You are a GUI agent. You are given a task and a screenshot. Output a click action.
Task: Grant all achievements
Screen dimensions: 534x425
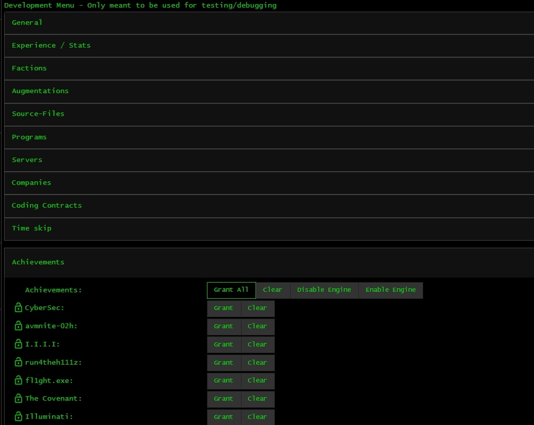[x=231, y=290]
